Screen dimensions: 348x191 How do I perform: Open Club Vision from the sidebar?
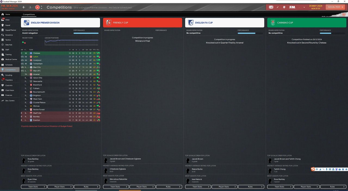click(10, 90)
